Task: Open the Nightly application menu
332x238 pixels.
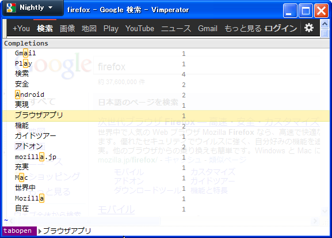Action: 33,8
